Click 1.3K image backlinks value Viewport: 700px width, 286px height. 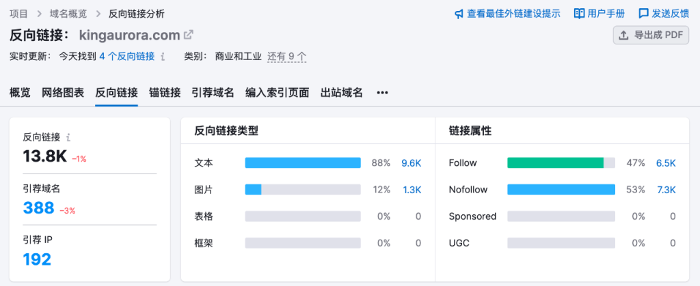412,190
